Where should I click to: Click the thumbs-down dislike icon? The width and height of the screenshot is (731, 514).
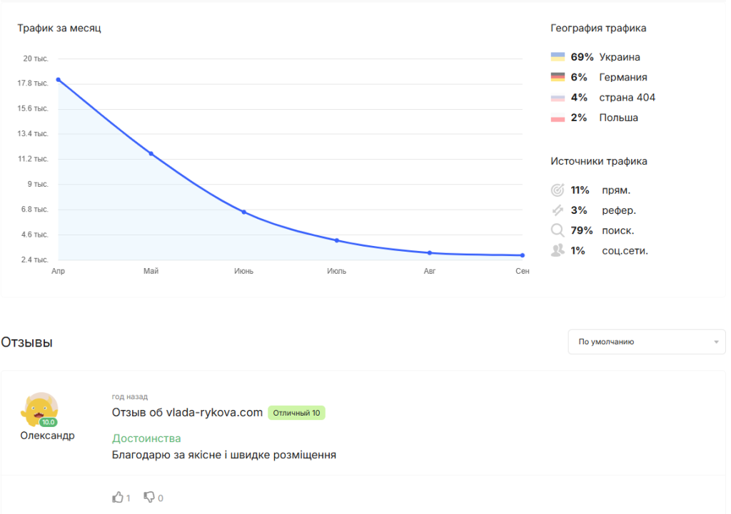[x=149, y=497]
